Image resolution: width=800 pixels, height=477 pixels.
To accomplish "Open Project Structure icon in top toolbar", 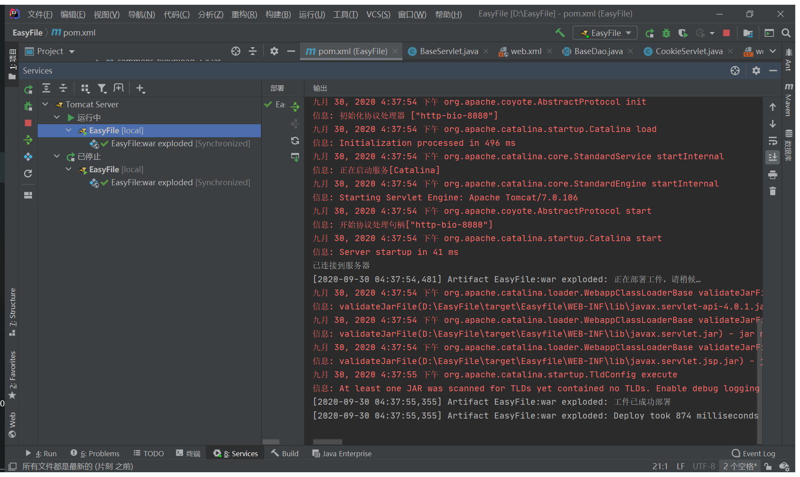I will [748, 33].
